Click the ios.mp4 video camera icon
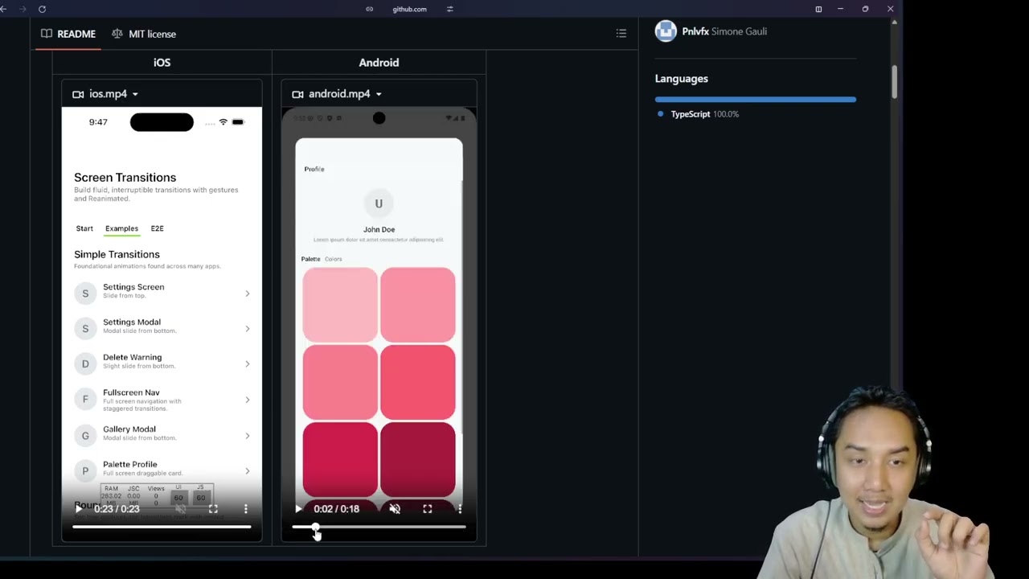 [x=78, y=94]
